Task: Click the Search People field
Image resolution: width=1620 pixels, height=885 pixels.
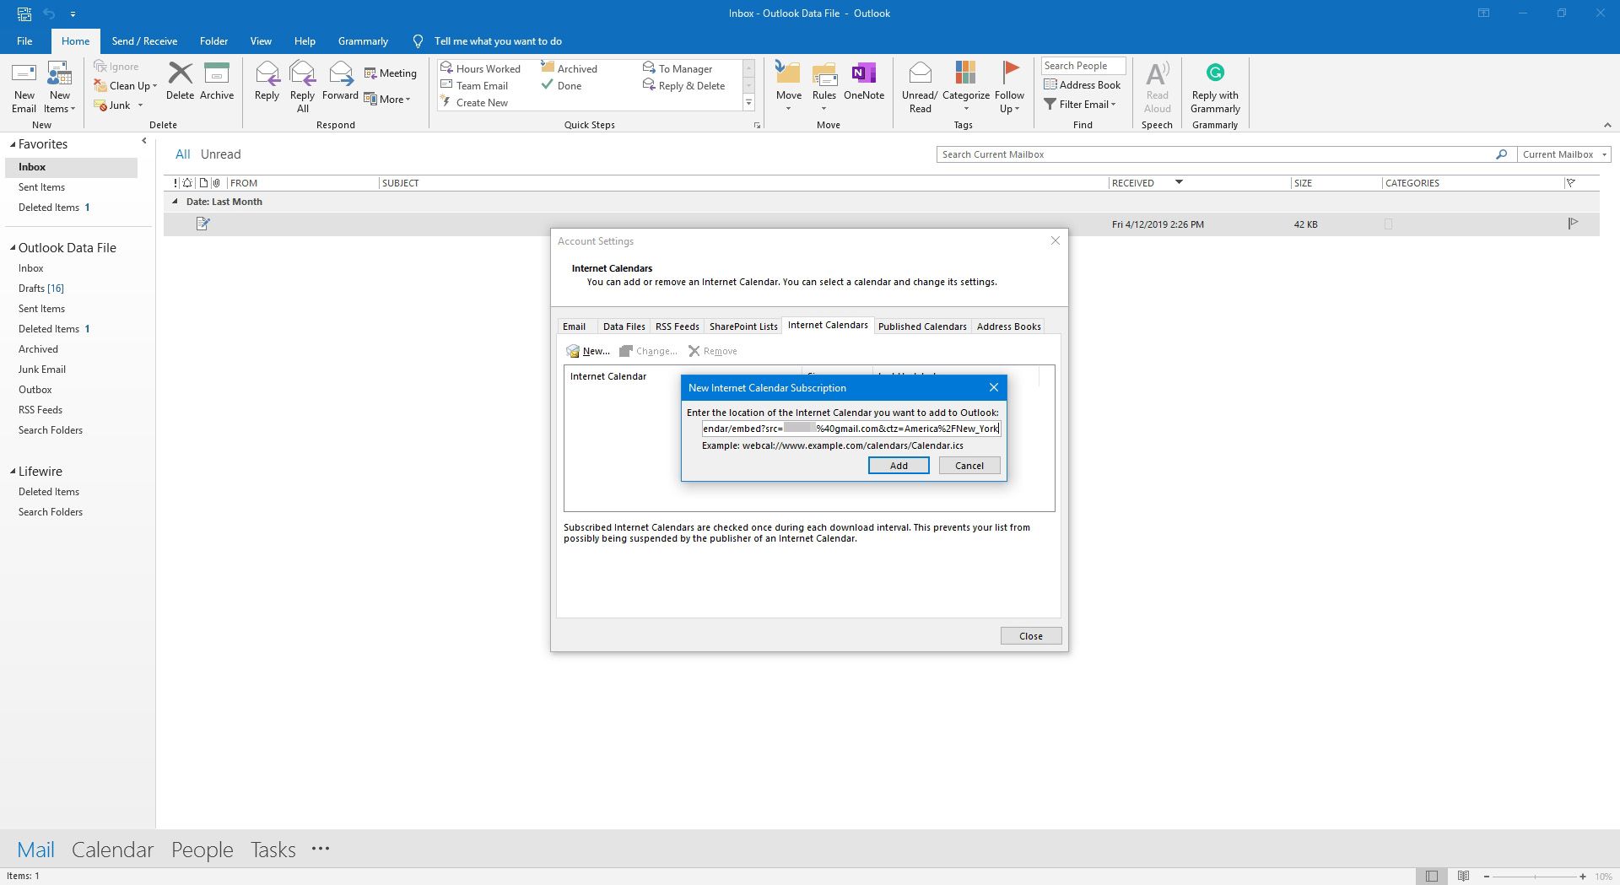Action: click(1083, 66)
